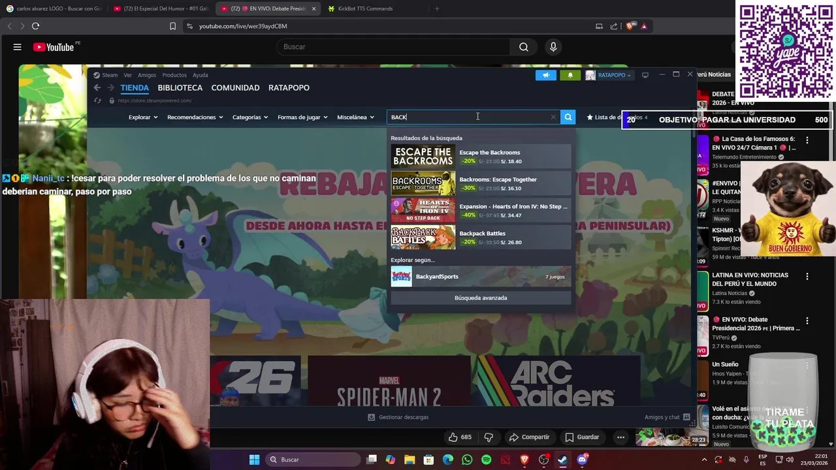The image size is (836, 470).
Task: Expand the Categorías dropdown
Action: point(251,117)
